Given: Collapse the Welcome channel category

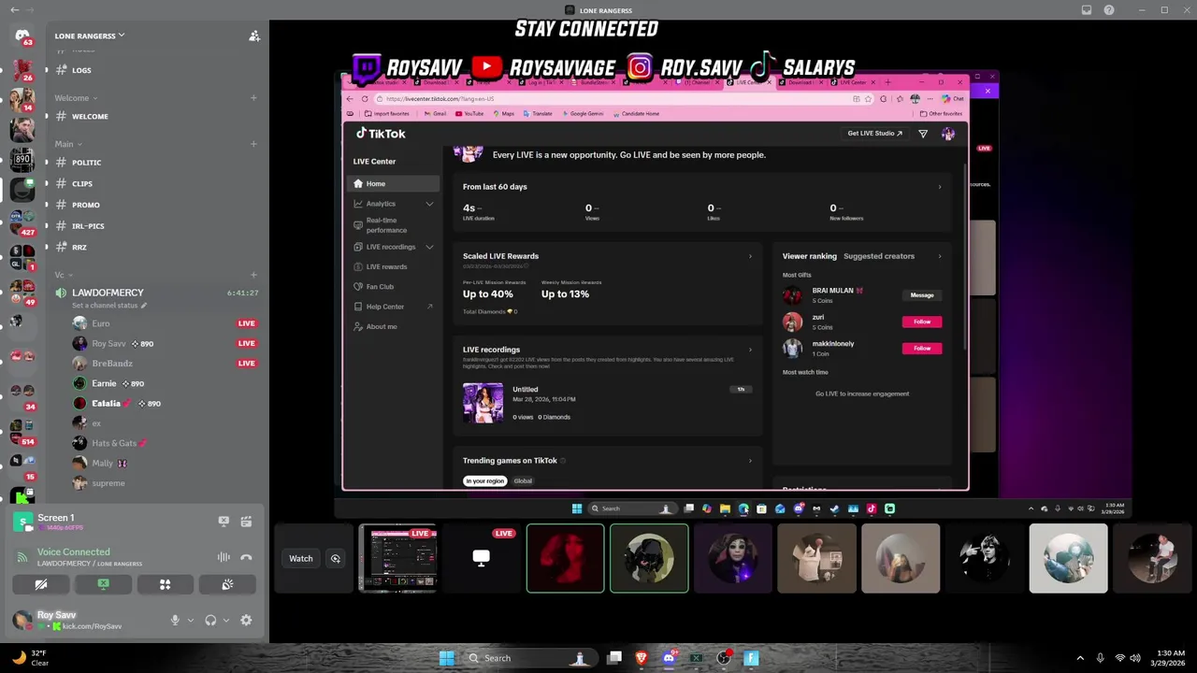Looking at the screenshot, I should click(x=76, y=98).
